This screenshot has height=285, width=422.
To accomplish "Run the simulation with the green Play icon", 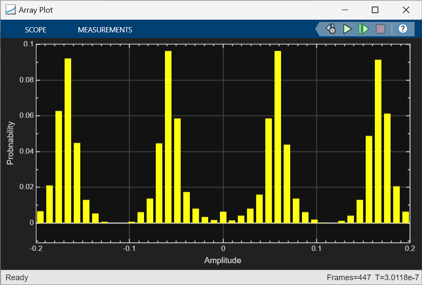I will coord(347,29).
